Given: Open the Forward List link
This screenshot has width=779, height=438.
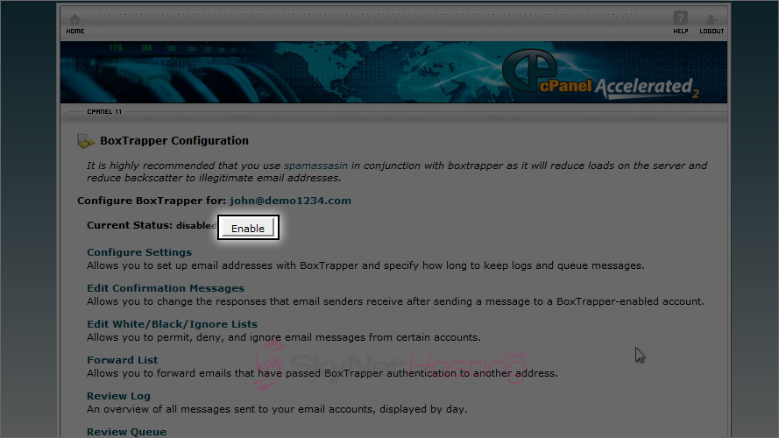Looking at the screenshot, I should click(x=122, y=360).
